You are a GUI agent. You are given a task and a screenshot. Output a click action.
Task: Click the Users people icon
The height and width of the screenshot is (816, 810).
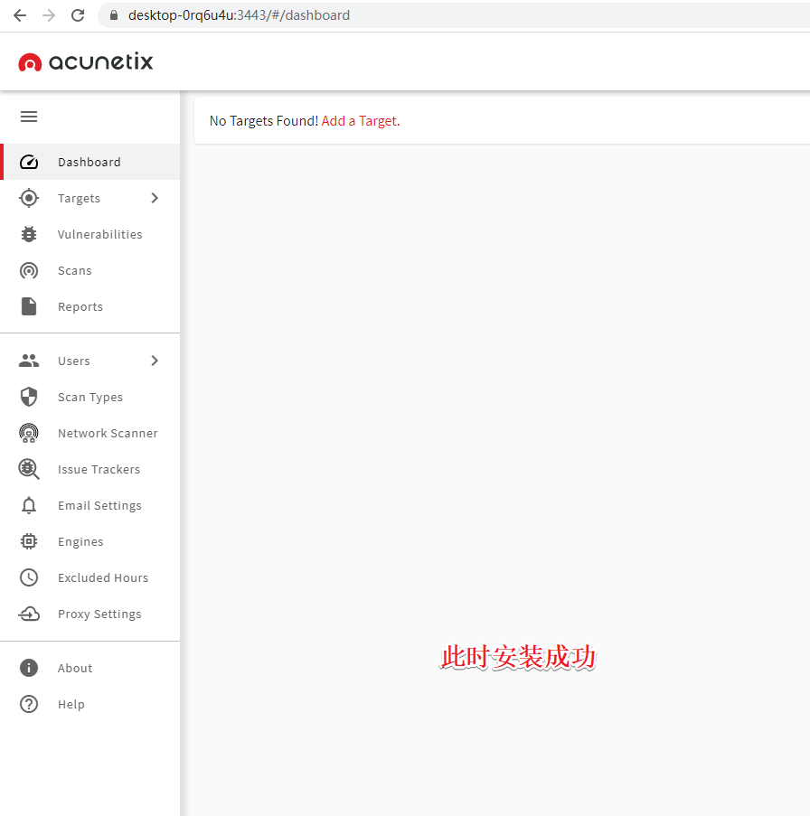29,361
